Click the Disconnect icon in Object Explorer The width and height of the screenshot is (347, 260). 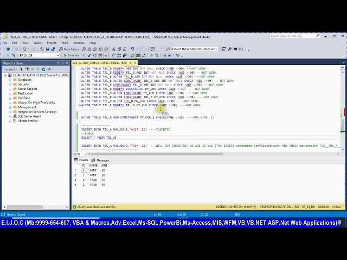27,69
